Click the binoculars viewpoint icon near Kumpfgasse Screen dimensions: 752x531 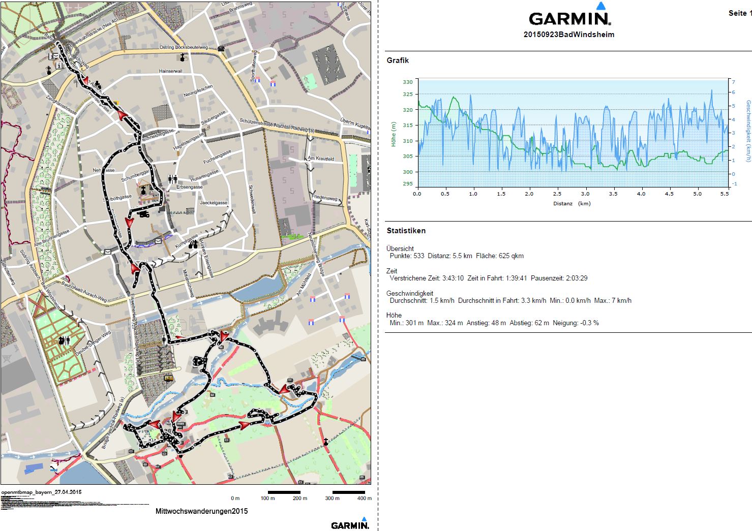click(x=193, y=245)
